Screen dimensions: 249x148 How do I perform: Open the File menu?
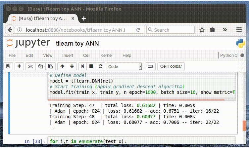[x=12, y=55]
